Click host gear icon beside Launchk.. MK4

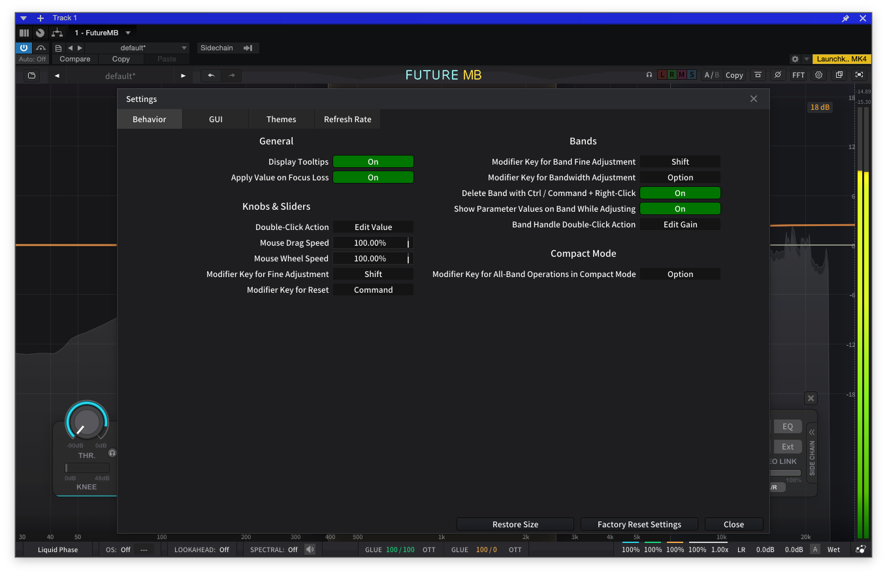point(795,59)
